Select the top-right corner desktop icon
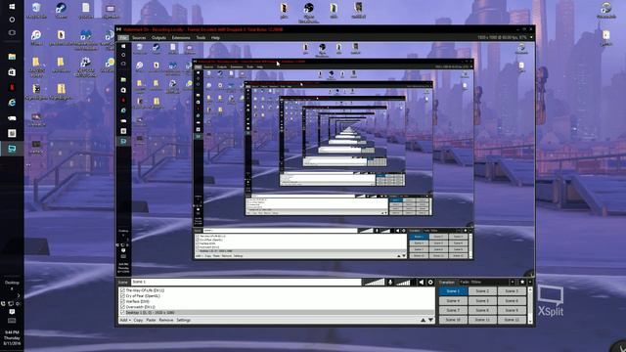Screen dimensions: 626x352 (606, 10)
